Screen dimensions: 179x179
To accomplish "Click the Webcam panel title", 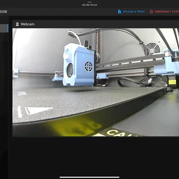I will (27, 24).
